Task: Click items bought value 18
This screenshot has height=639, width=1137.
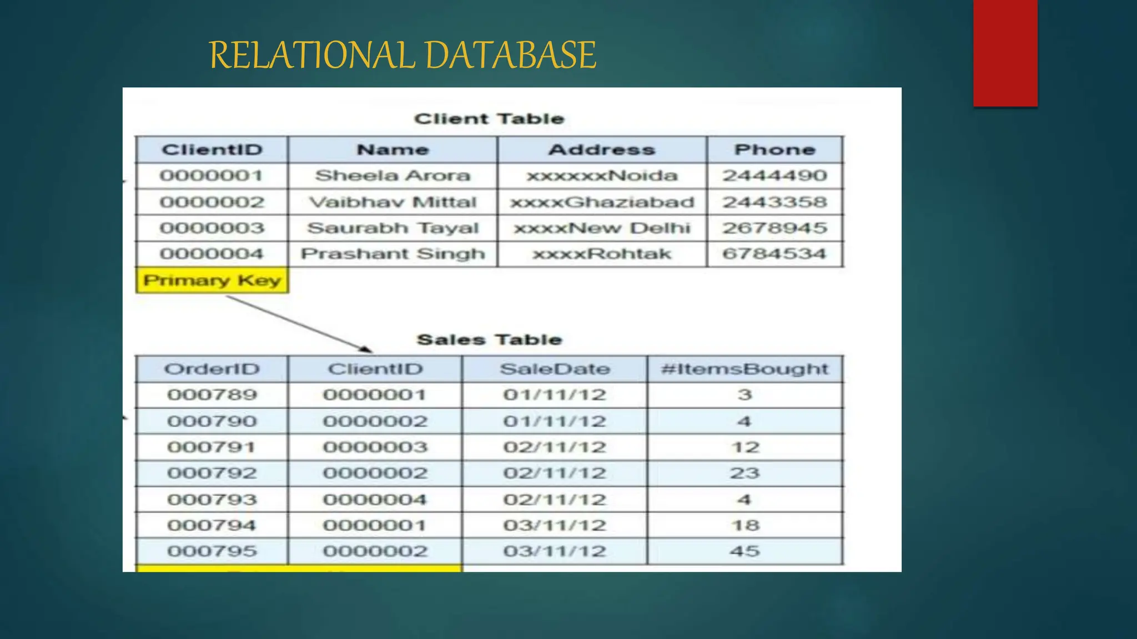Action: pyautogui.click(x=744, y=525)
